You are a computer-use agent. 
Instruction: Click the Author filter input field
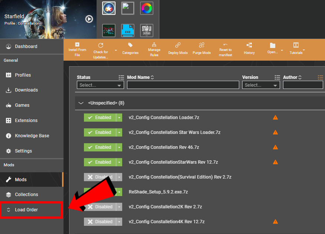[303, 85]
